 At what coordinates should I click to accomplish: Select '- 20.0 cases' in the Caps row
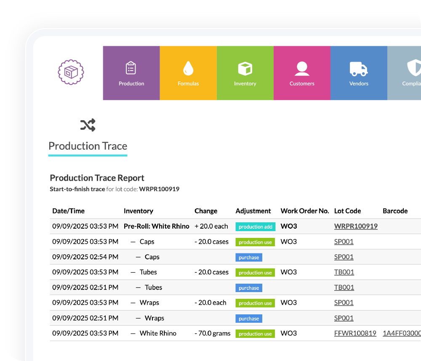click(x=212, y=242)
